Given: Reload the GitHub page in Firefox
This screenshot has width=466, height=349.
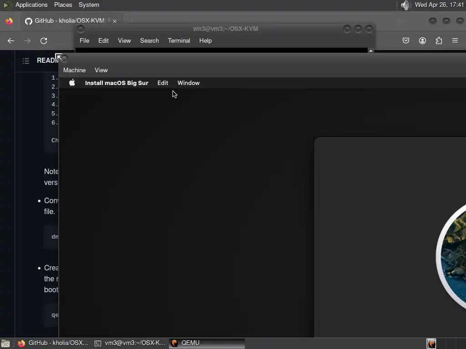Looking at the screenshot, I should click(44, 40).
